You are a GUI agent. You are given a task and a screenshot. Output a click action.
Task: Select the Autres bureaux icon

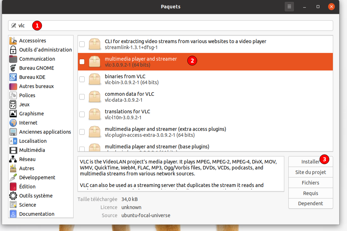coord(13,86)
